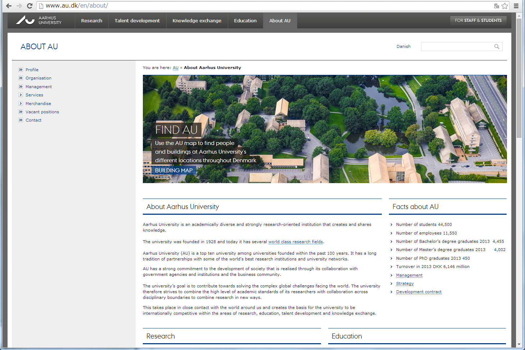Click the browser back arrow
The height and width of the screenshot is (350, 525).
[9, 6]
